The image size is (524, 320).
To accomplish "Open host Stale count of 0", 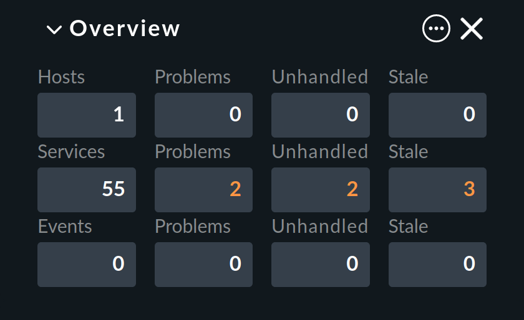I will pyautogui.click(x=437, y=115).
